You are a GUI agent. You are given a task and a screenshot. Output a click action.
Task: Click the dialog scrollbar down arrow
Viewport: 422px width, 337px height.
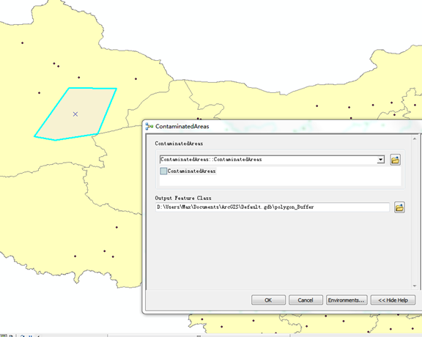click(x=415, y=286)
